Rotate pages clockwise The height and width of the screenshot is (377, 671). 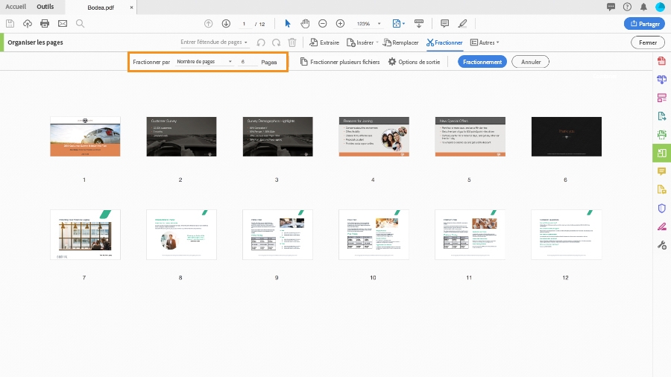277,42
